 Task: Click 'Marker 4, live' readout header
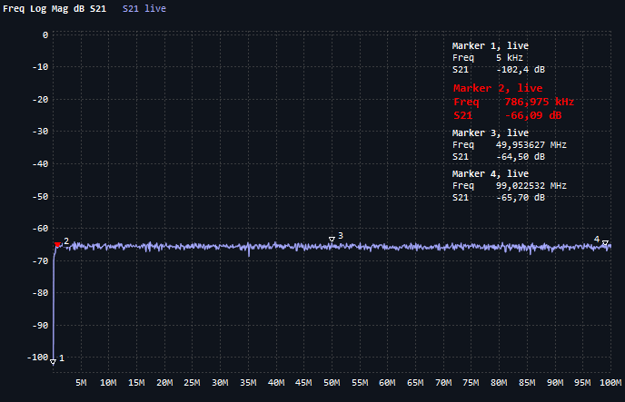tap(491, 174)
